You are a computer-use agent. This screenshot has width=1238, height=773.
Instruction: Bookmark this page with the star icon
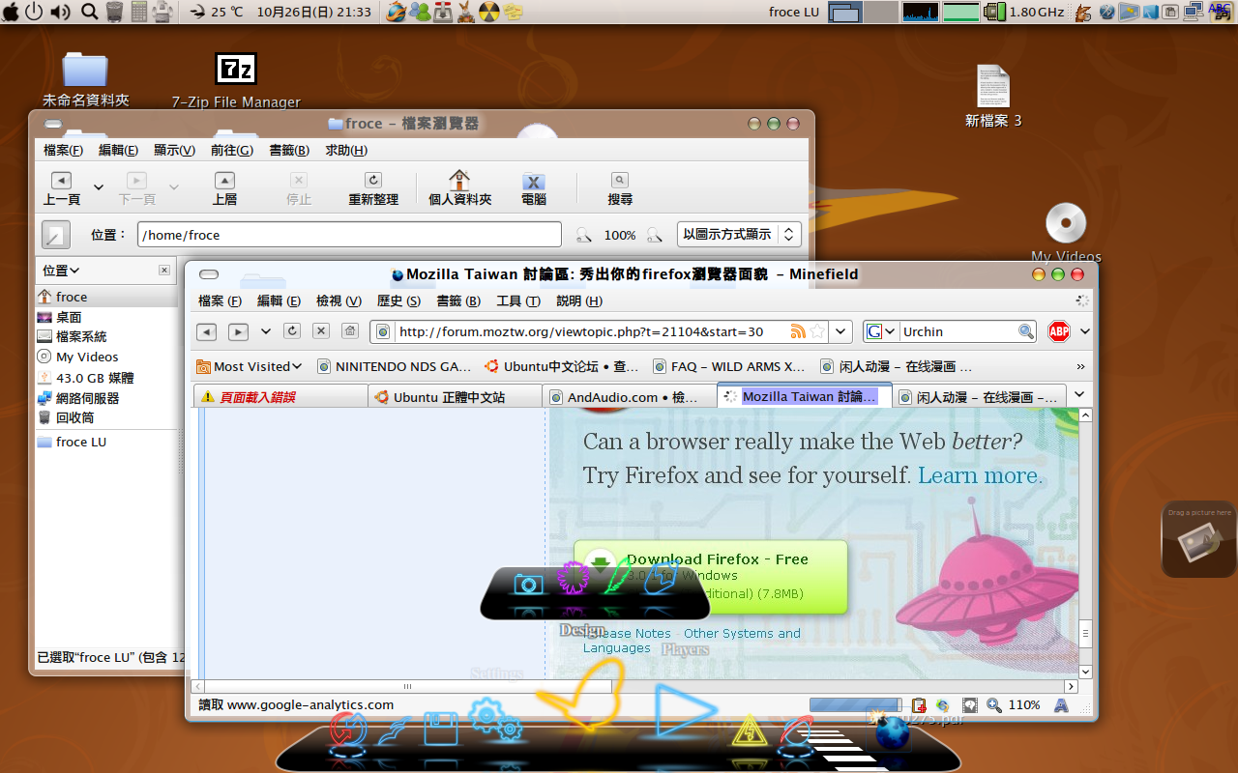[x=817, y=331]
